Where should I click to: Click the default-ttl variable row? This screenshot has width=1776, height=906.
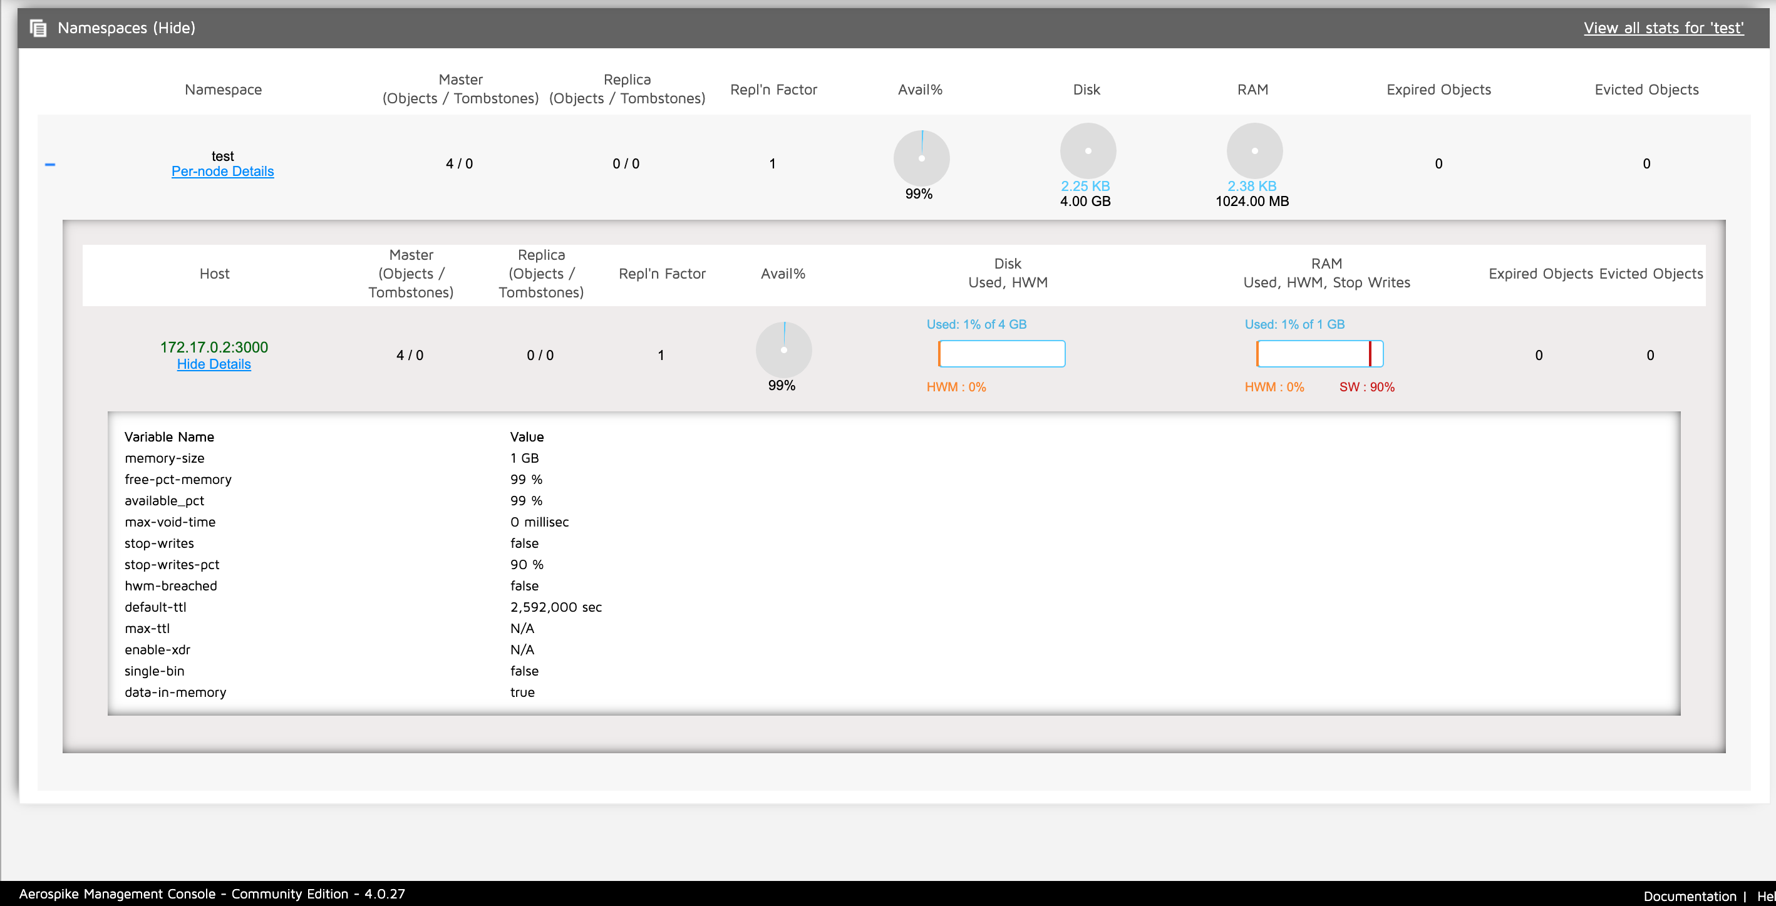click(894, 607)
